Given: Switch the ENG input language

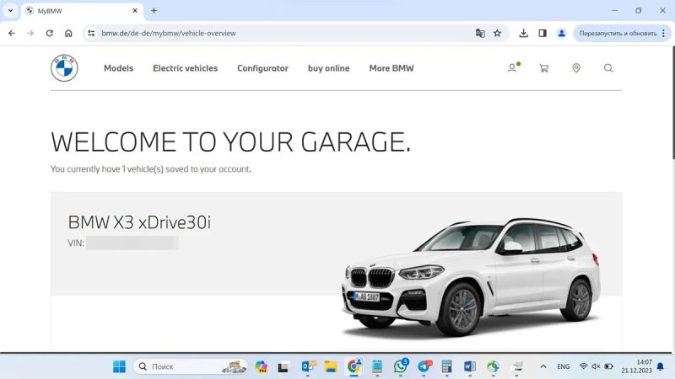Looking at the screenshot, I should pyautogui.click(x=563, y=366).
